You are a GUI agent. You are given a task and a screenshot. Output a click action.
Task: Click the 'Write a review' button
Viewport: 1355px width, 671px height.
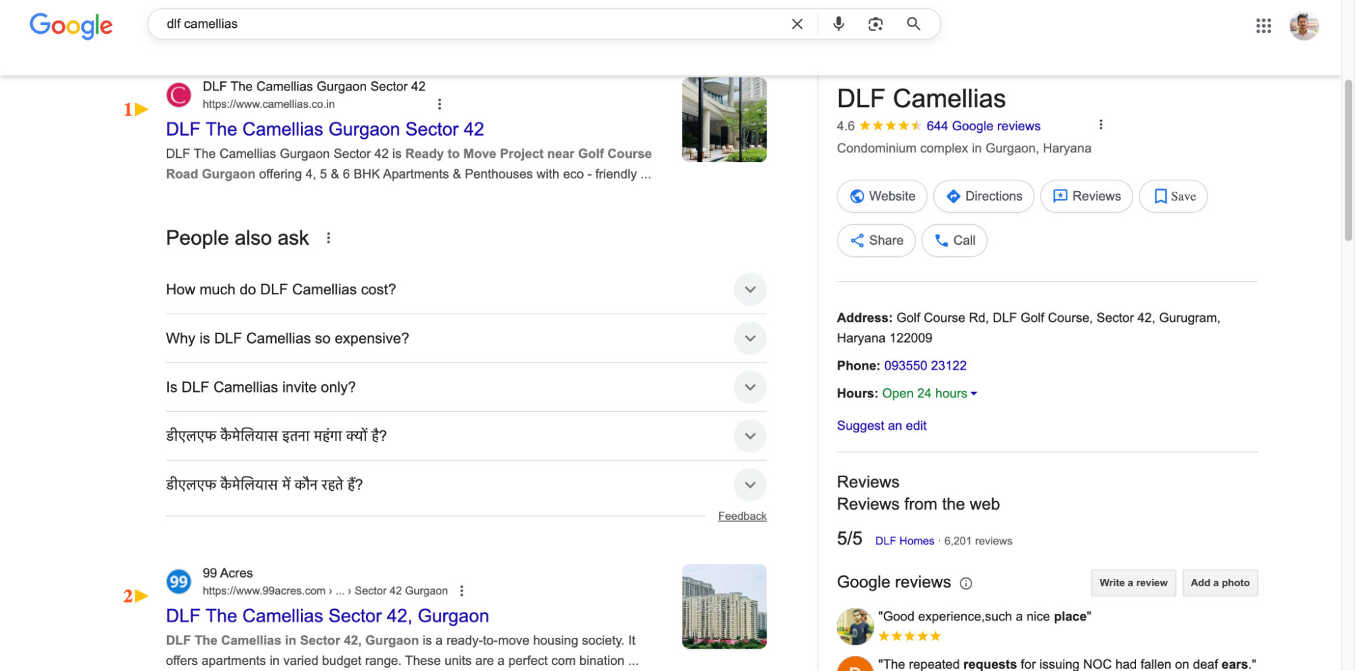1133,583
